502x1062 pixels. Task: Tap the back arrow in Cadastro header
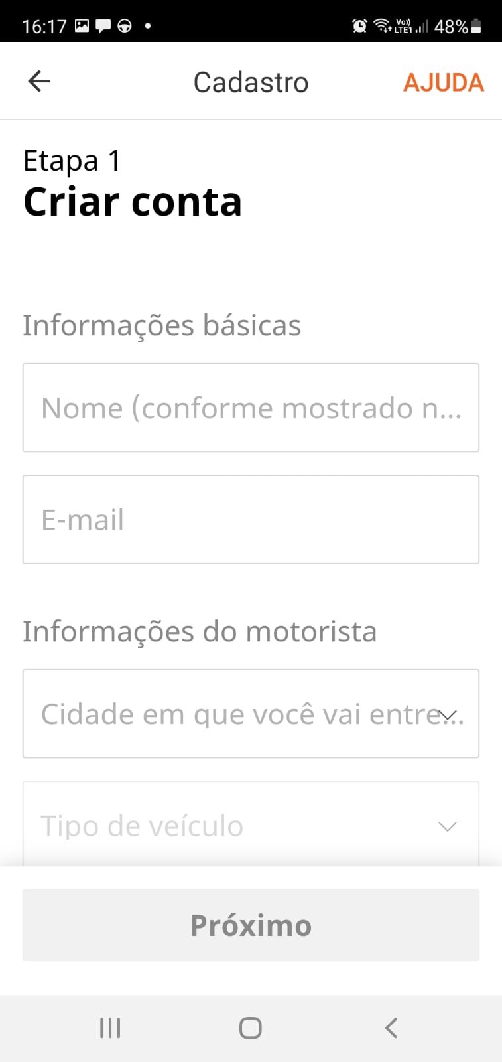click(39, 82)
